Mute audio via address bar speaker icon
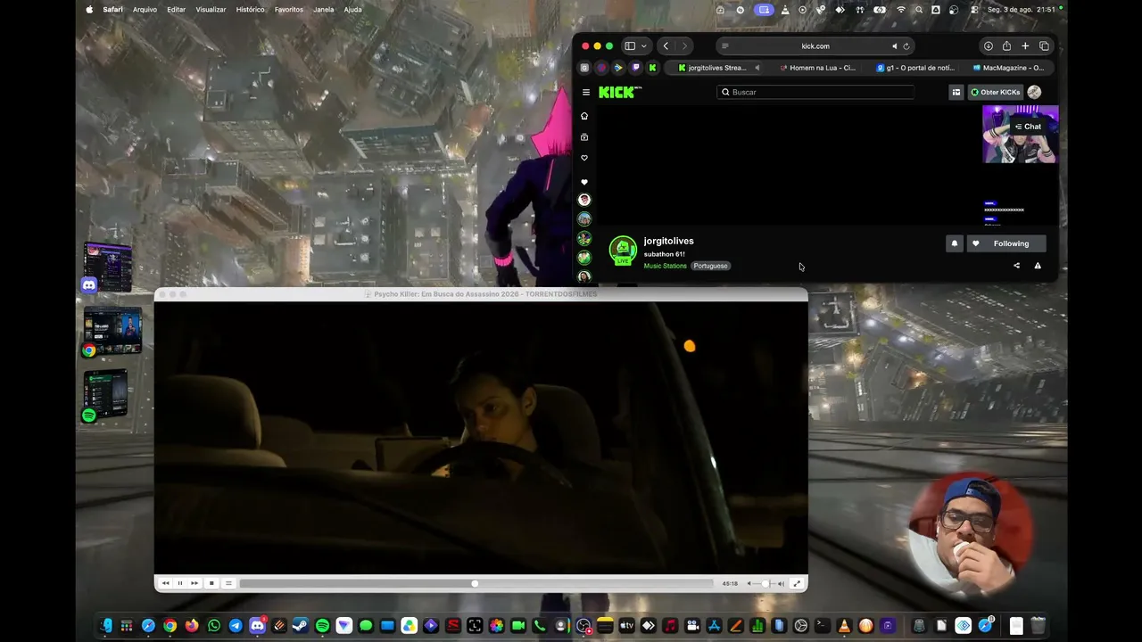This screenshot has height=642, width=1142. tap(894, 46)
